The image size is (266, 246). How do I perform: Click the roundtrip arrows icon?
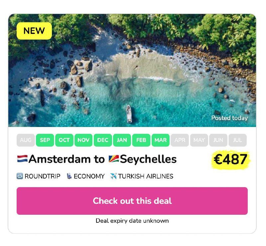click(x=20, y=176)
